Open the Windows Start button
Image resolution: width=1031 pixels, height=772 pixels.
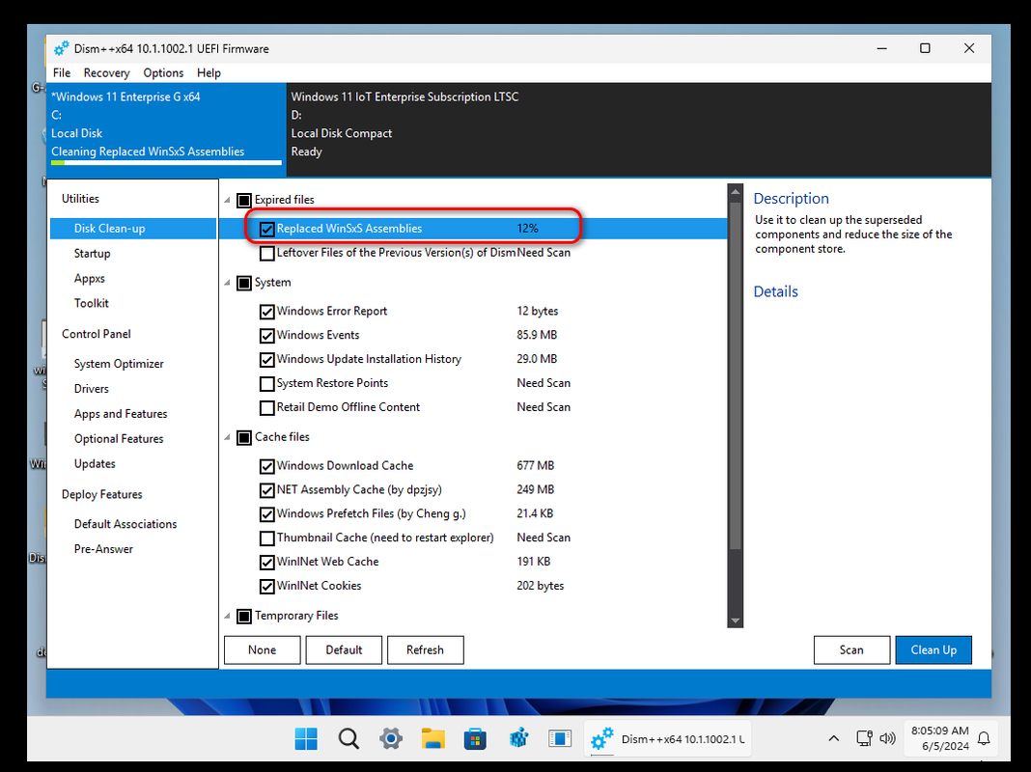click(x=306, y=738)
